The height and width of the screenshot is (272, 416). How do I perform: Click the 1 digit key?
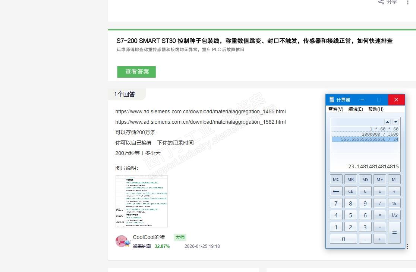pyautogui.click(x=336, y=227)
